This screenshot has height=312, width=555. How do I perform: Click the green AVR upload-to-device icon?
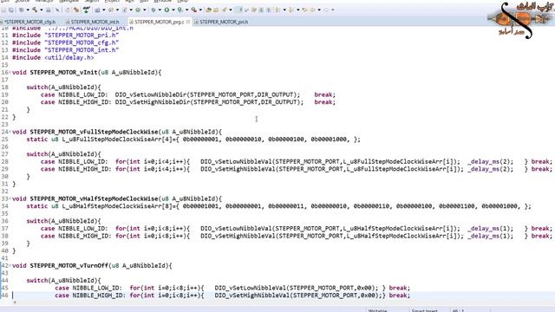[x=86, y=10]
